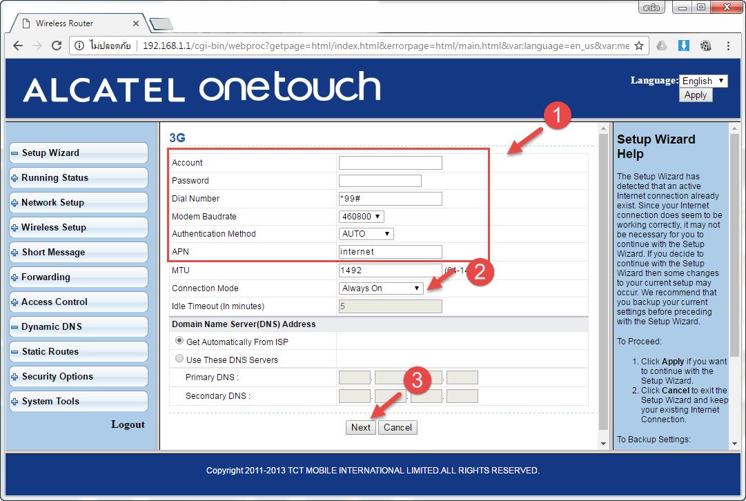The image size is (746, 501).
Task: Click the System Tools menu
Action: point(79,401)
